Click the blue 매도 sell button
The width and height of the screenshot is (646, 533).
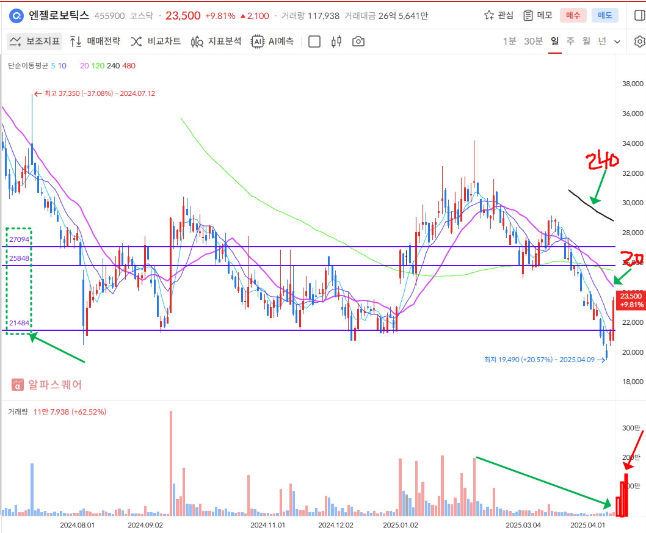[x=605, y=15]
